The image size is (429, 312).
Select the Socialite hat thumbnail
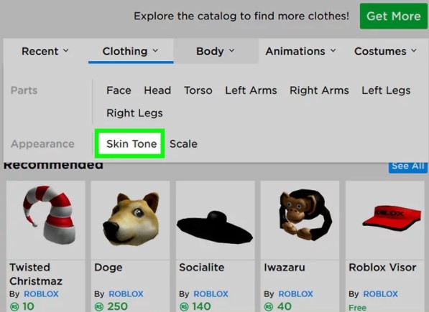[x=216, y=219]
